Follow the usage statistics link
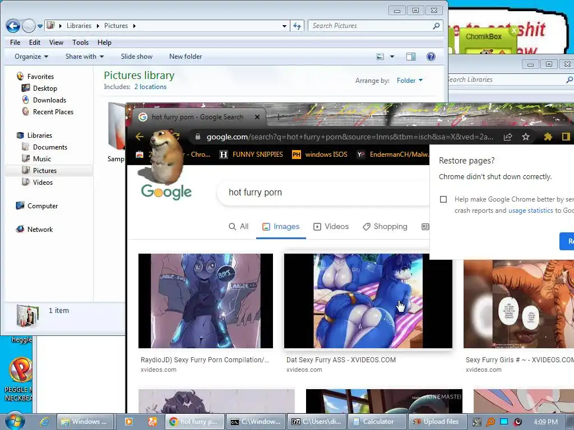This screenshot has height=430, width=574. click(530, 211)
